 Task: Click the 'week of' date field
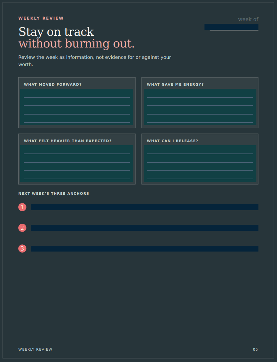231,27
